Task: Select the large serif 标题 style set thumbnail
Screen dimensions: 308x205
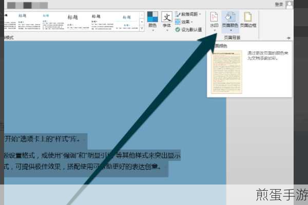Action: point(78,22)
